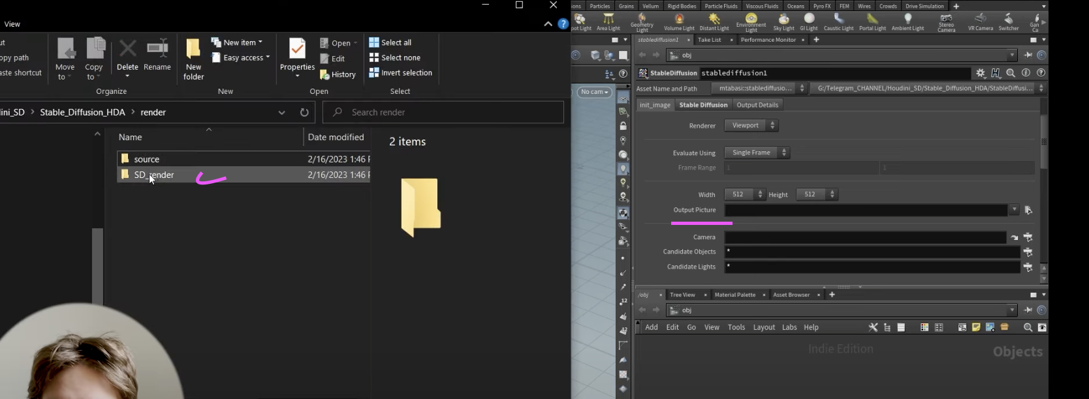The image size is (1089, 399).
Task: Click the Volume Light shelf tool
Action: click(x=679, y=22)
